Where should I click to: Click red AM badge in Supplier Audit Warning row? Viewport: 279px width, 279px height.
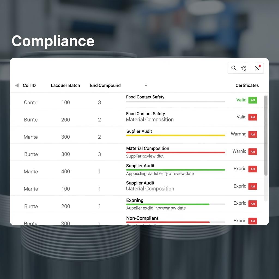pos(253,134)
